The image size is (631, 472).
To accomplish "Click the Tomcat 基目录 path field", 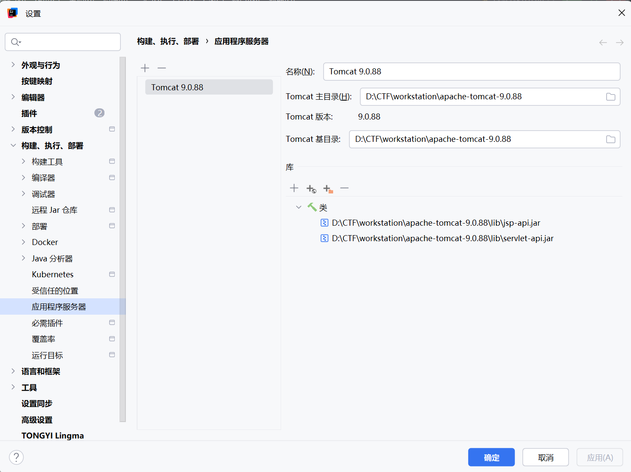I will [x=484, y=139].
